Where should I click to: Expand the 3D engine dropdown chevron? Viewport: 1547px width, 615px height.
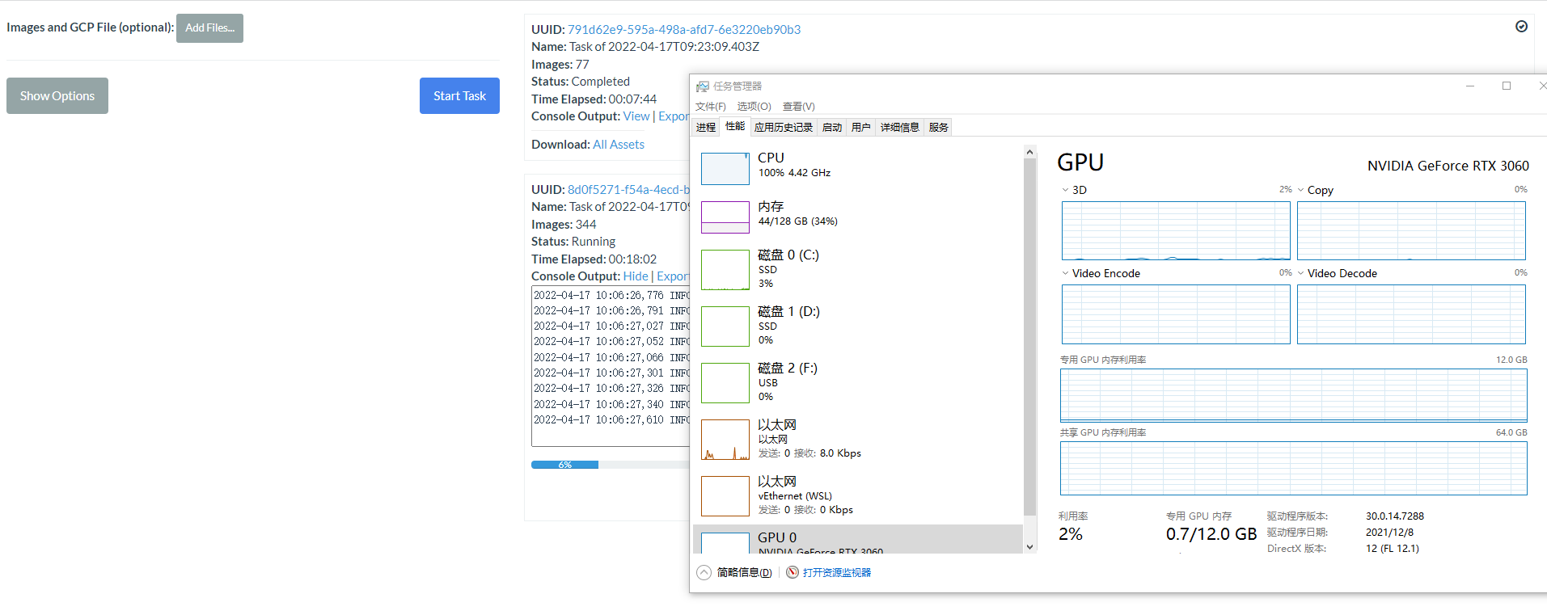[1066, 190]
